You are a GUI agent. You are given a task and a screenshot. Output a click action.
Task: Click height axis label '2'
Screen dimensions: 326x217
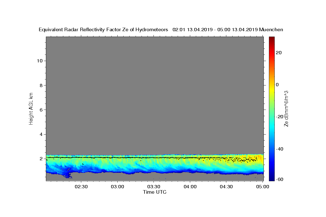pos(41,159)
